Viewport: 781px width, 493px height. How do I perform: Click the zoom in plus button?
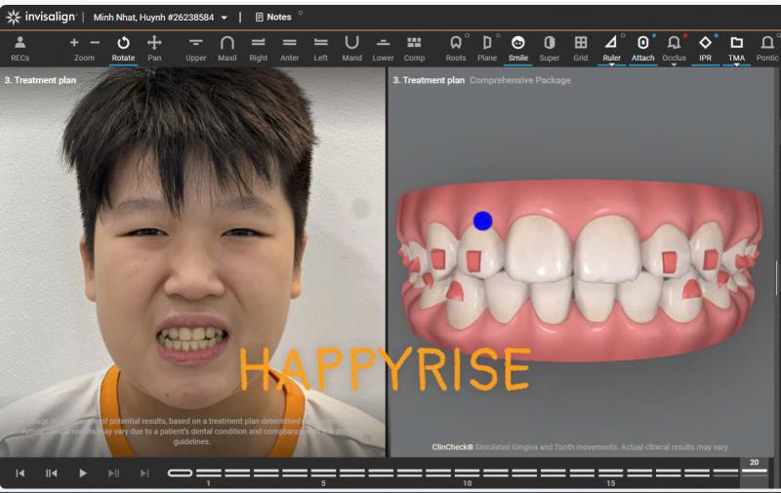(74, 43)
